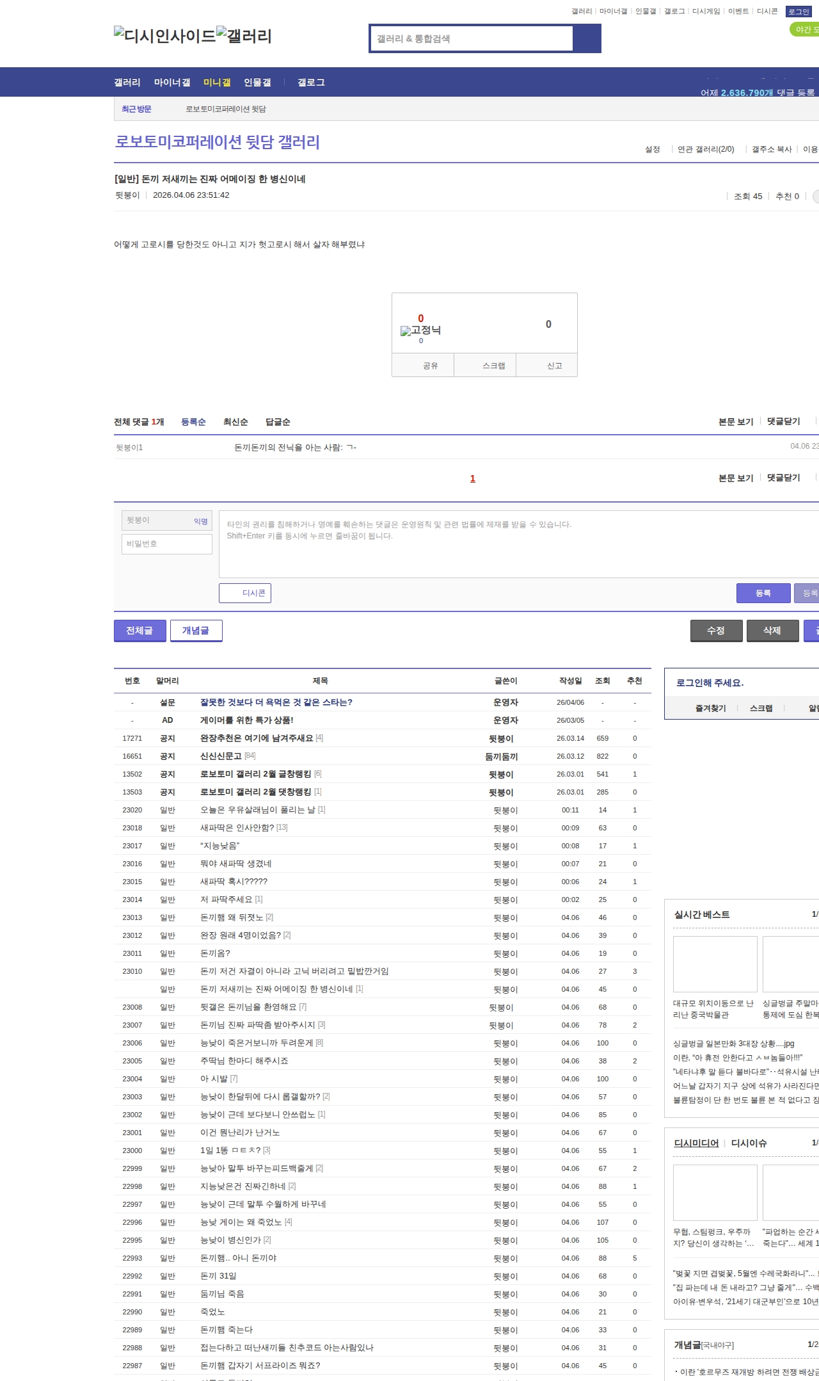Open the 로그인 button at top right
The width and height of the screenshot is (819, 1381).
click(798, 12)
